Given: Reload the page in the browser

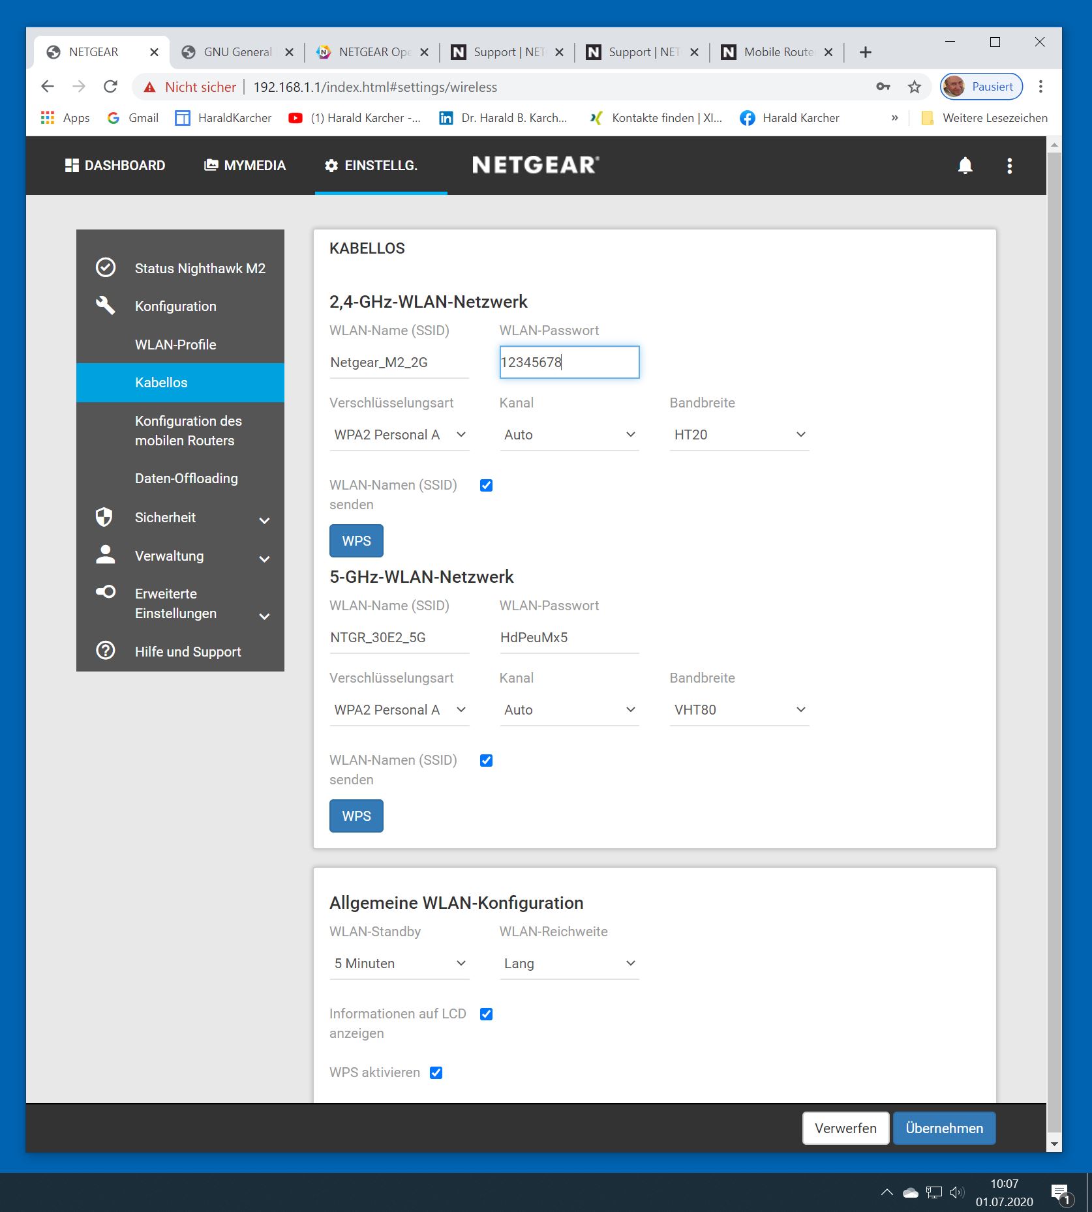Looking at the screenshot, I should coord(111,87).
